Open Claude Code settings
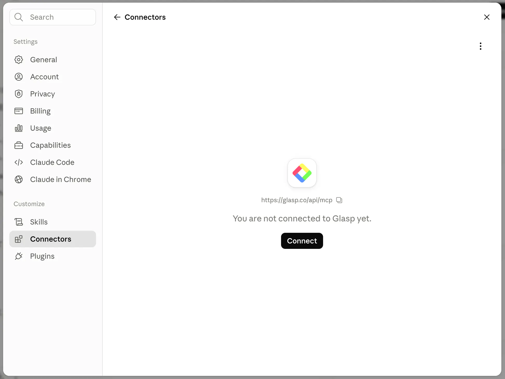The height and width of the screenshot is (379, 505). [53, 162]
